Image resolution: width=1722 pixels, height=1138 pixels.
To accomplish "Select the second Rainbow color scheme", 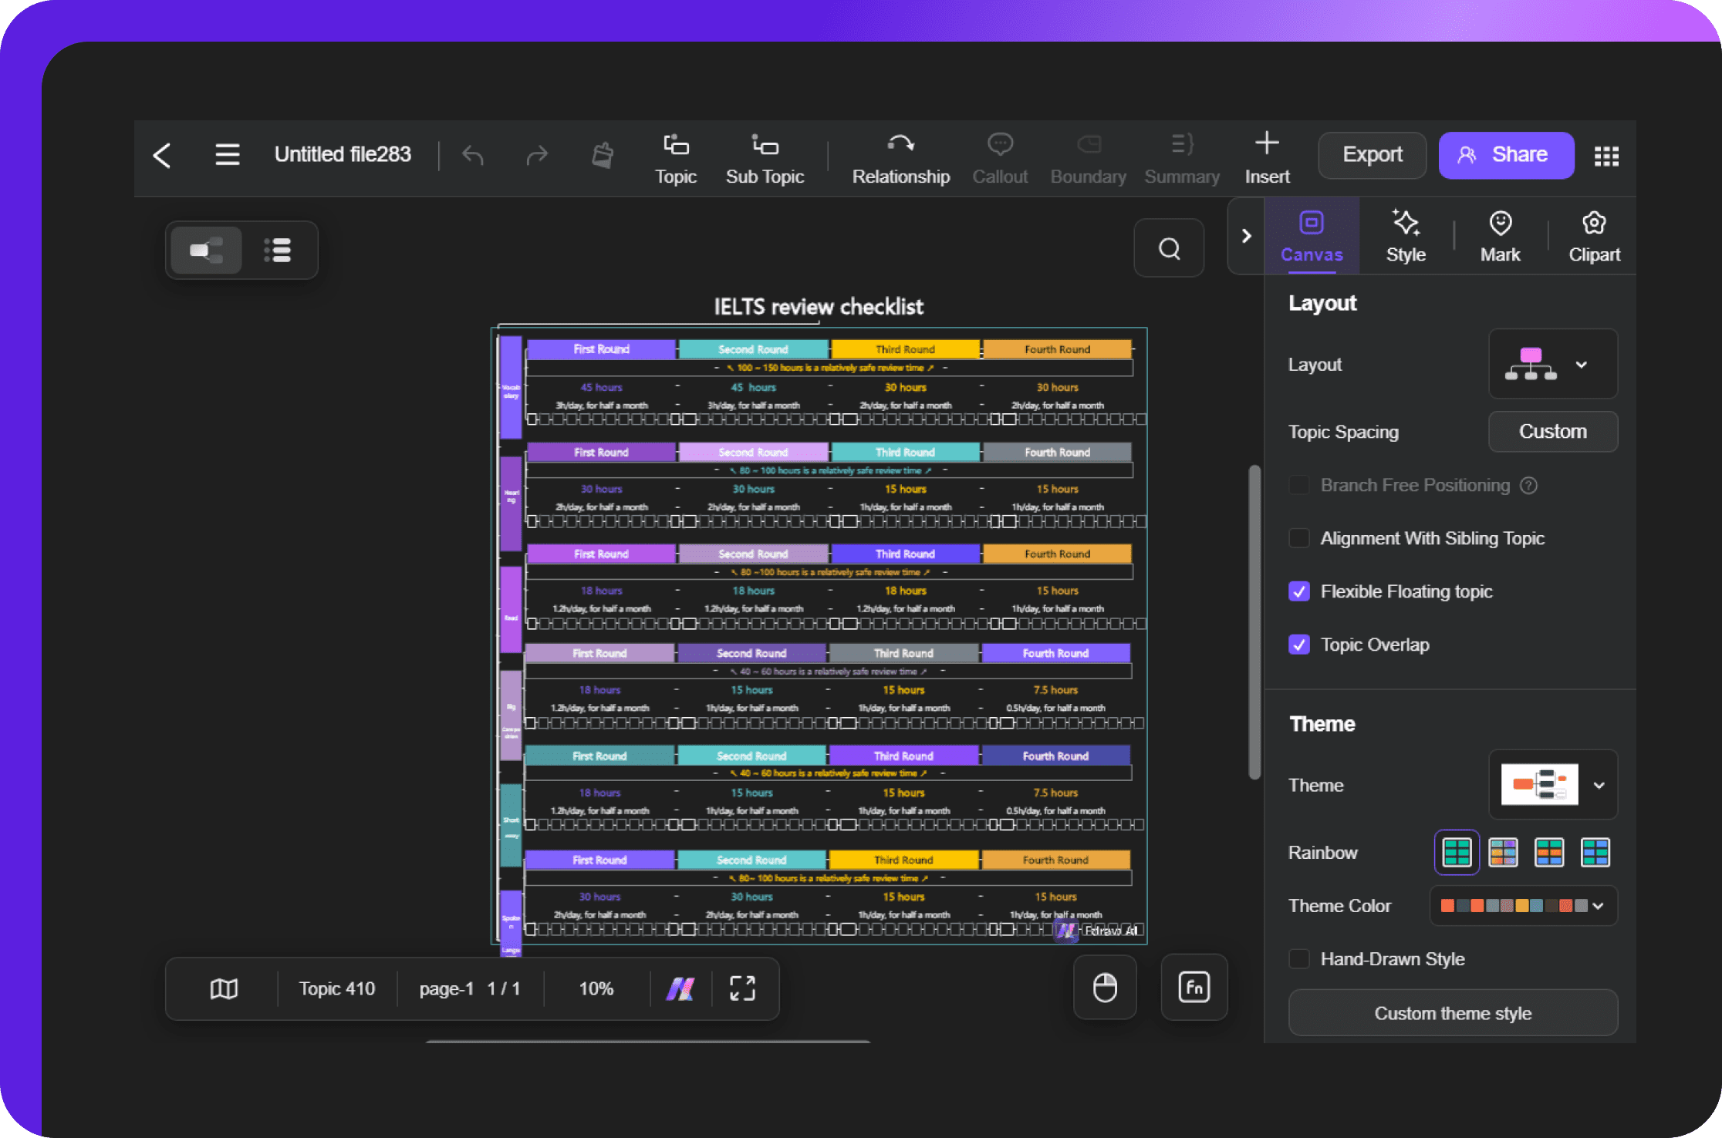I will coord(1503,852).
